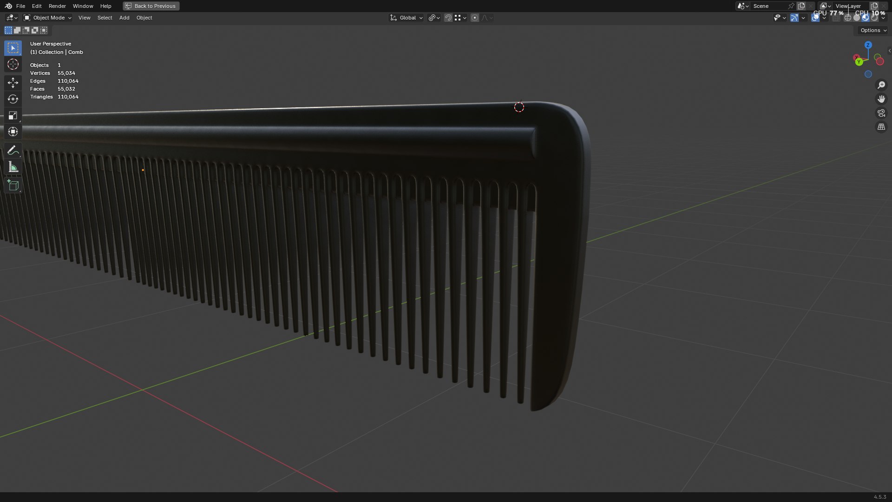Open the snapping options dropdown

(x=460, y=18)
